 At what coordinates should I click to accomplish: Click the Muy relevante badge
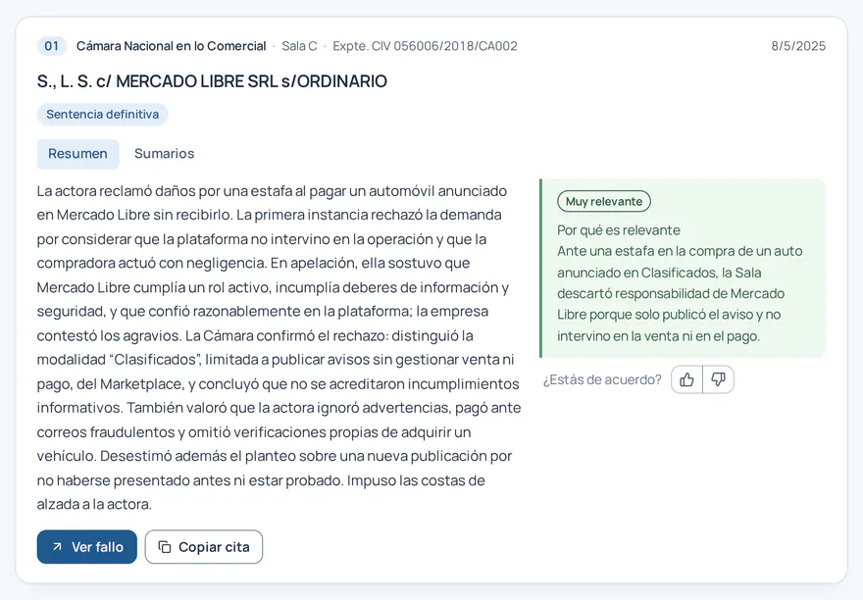(604, 201)
